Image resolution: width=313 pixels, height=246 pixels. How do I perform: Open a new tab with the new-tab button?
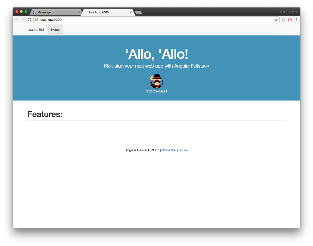[139, 13]
